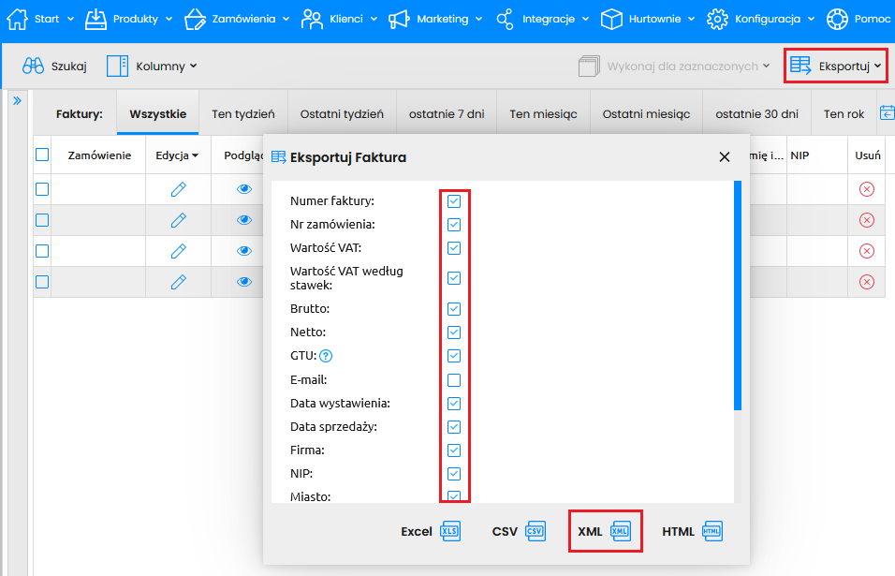
Task: Open the Edycja column dropdown
Action: (177, 155)
